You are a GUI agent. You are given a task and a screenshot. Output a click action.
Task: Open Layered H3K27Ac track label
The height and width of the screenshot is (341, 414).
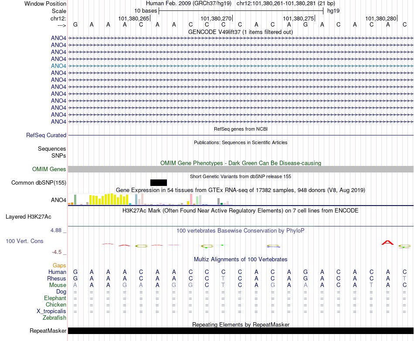[28, 217]
